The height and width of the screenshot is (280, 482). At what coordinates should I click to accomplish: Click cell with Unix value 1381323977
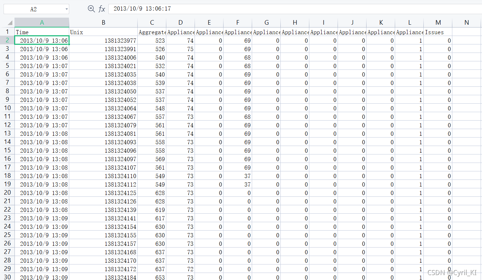103,41
